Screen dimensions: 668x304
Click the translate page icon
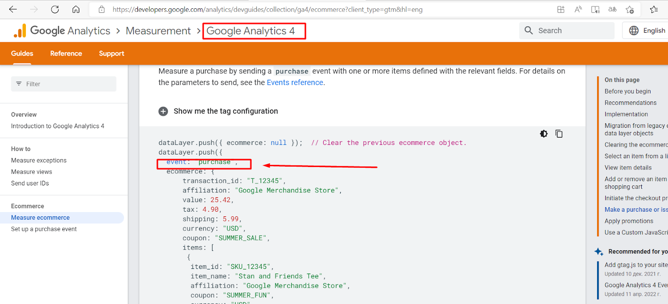coord(612,9)
